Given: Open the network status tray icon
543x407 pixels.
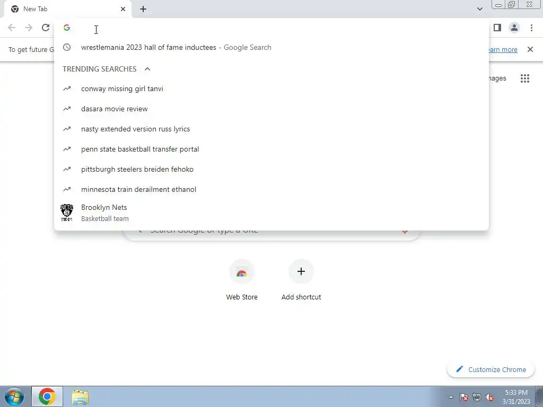Looking at the screenshot, I should [x=477, y=397].
